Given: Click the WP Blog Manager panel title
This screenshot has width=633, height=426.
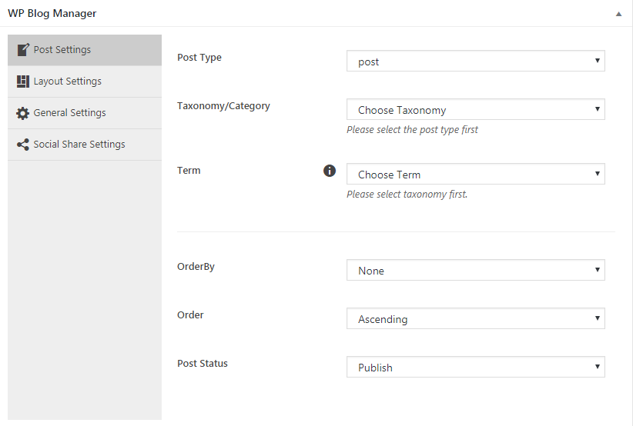Looking at the screenshot, I should (x=52, y=14).
